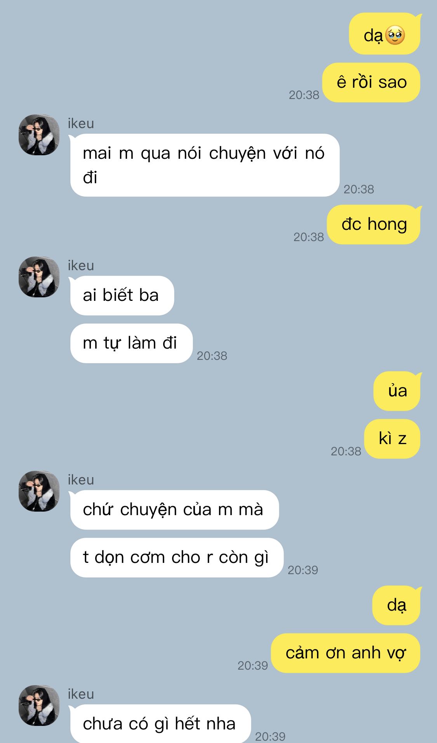Tap the 'đc hong' yellow message

[x=374, y=224]
